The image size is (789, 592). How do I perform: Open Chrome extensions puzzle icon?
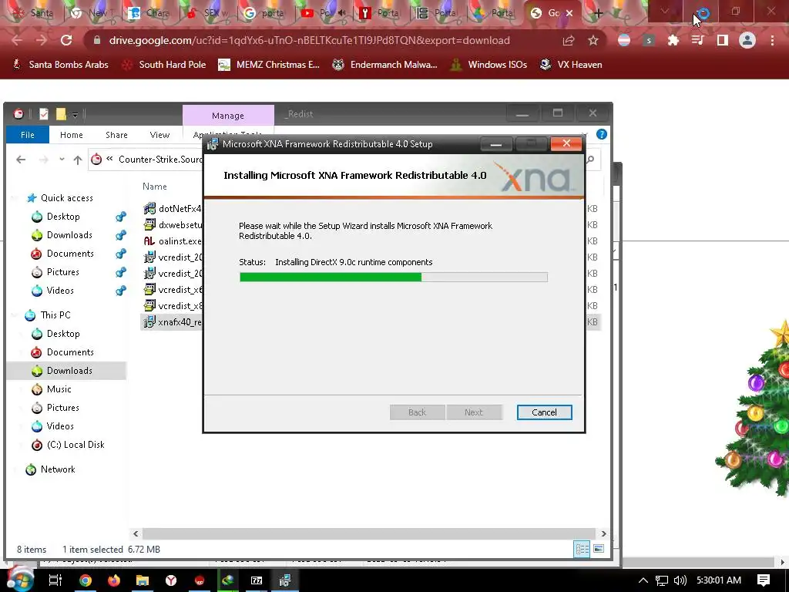pyautogui.click(x=673, y=40)
